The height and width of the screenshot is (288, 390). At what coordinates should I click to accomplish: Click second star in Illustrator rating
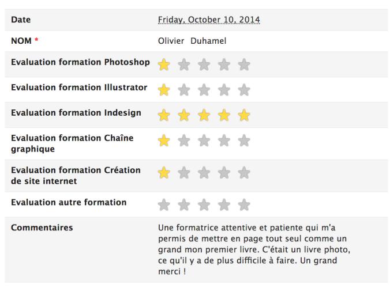coord(184,90)
